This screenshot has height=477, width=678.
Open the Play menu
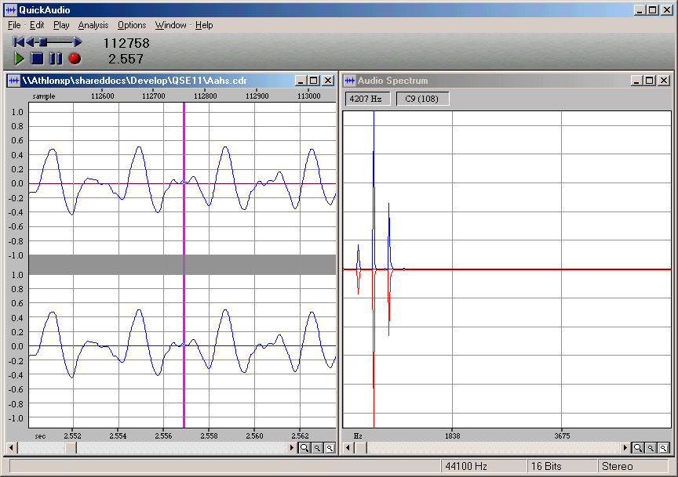pos(61,25)
